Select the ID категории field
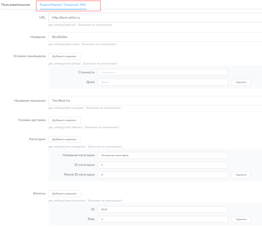Viewport: 262px width, 228px height. pyautogui.click(x=163, y=165)
